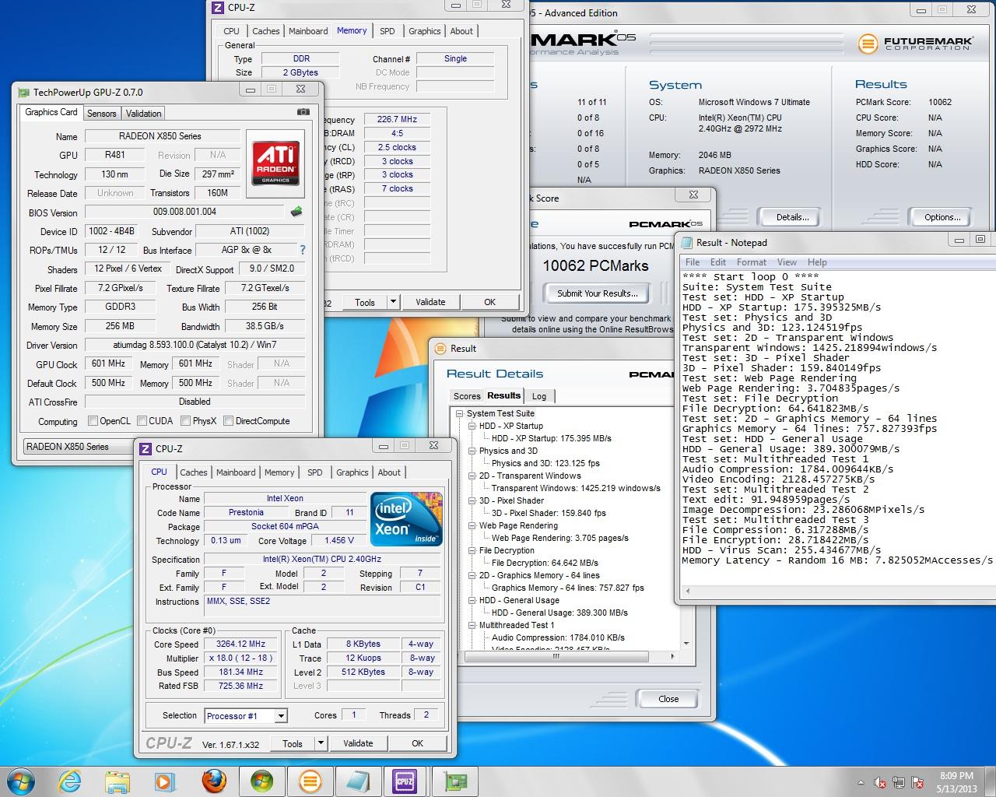Collapse the HDD - XP Startup node

[x=472, y=426]
